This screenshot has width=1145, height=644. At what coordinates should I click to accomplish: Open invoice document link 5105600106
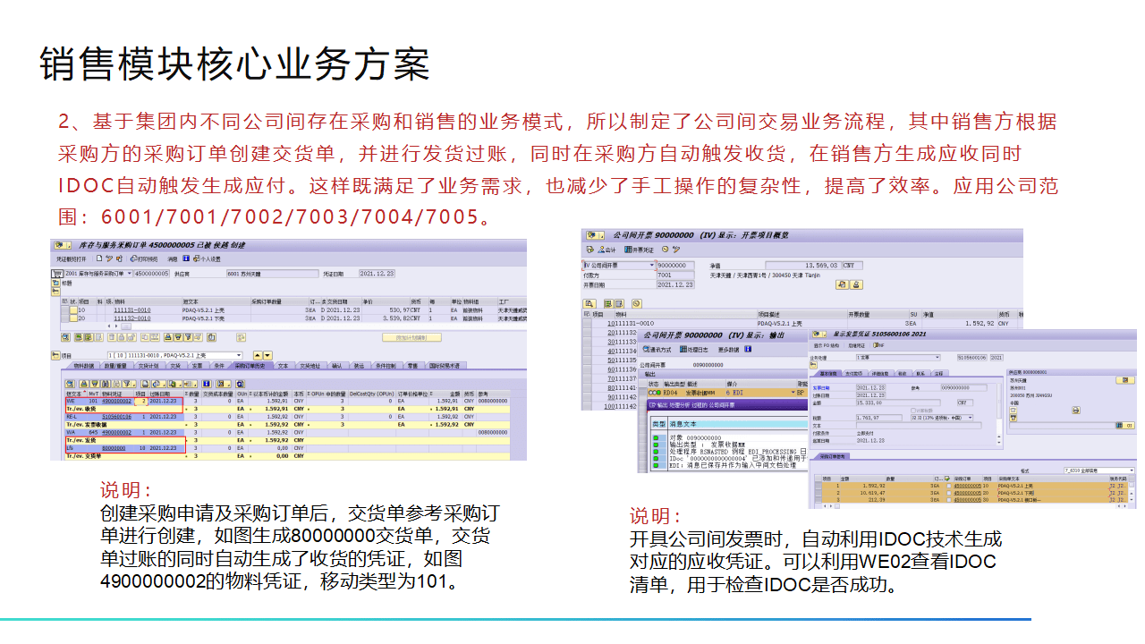coord(116,417)
